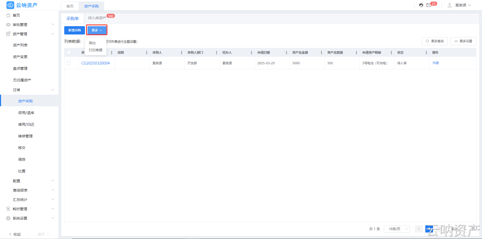The image size is (482, 239).
Task: Choose 导出 from the 更多 menu
Action: pos(92,43)
